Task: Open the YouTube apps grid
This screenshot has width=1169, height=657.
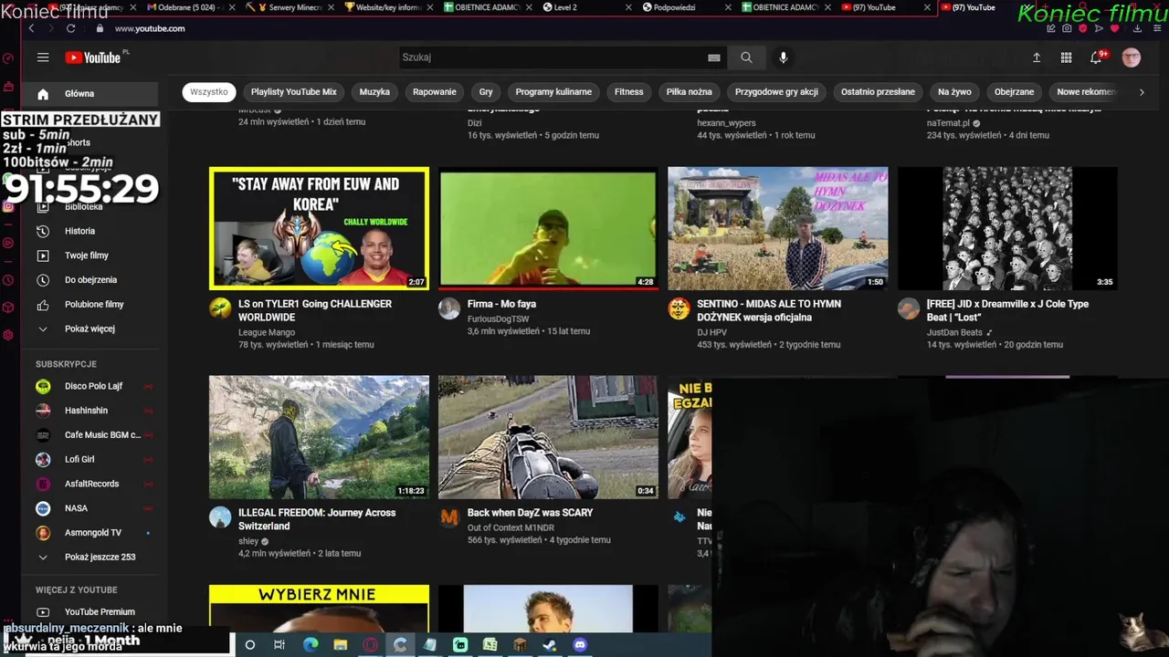Action: (x=1066, y=57)
